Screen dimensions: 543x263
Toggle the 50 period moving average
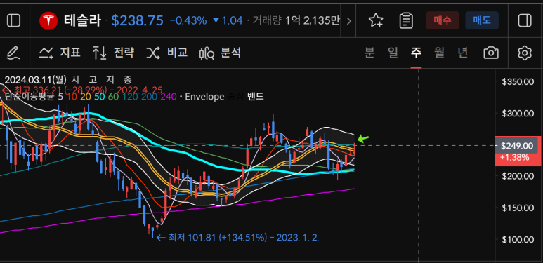(x=99, y=97)
